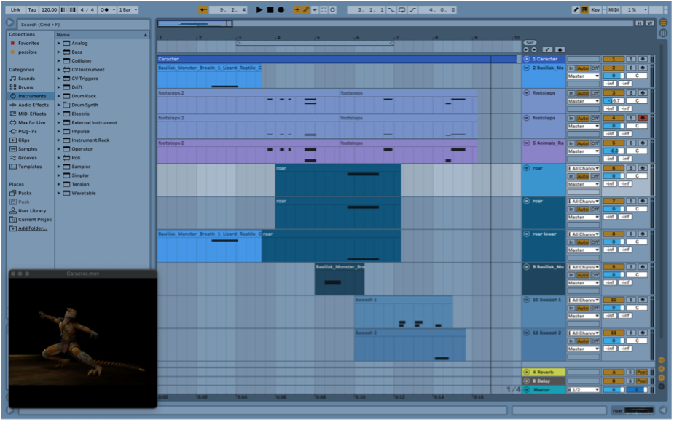Open the Master 1/2 output dropdown
This screenshot has height=422, width=674.
(x=584, y=390)
